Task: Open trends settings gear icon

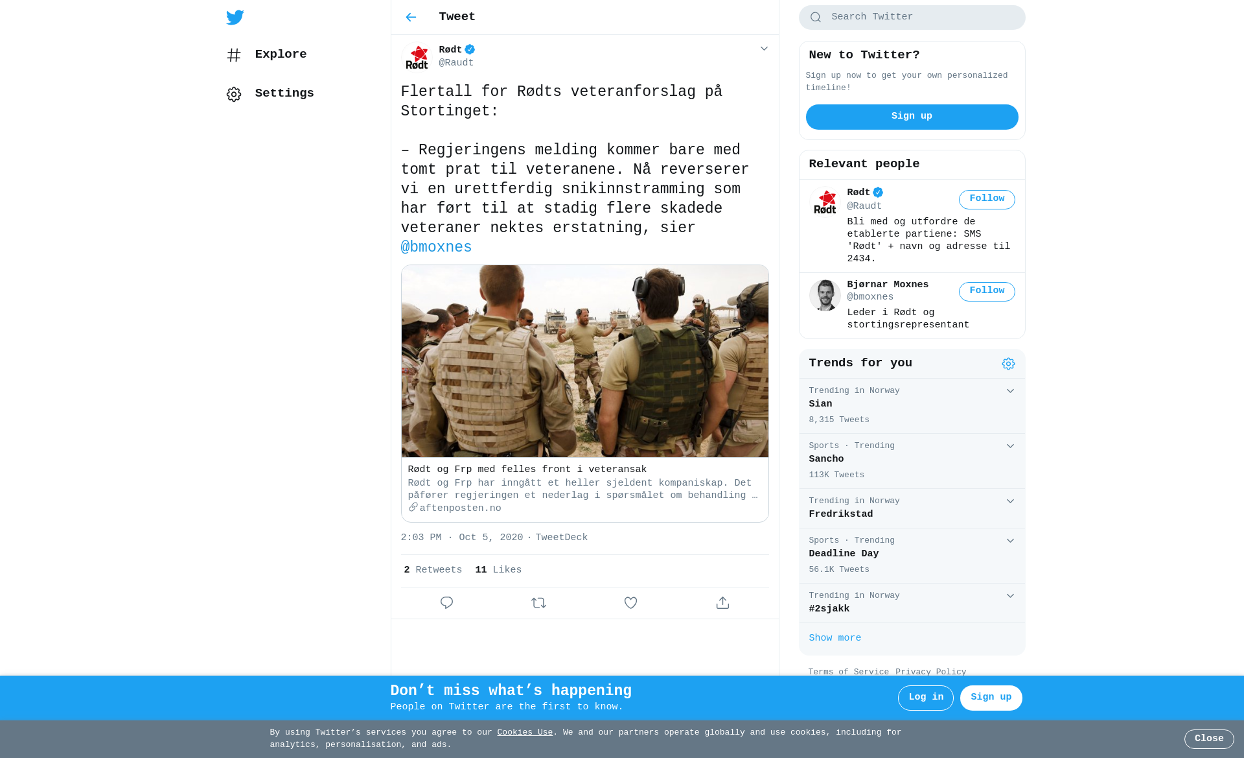Action: pos(1008,364)
